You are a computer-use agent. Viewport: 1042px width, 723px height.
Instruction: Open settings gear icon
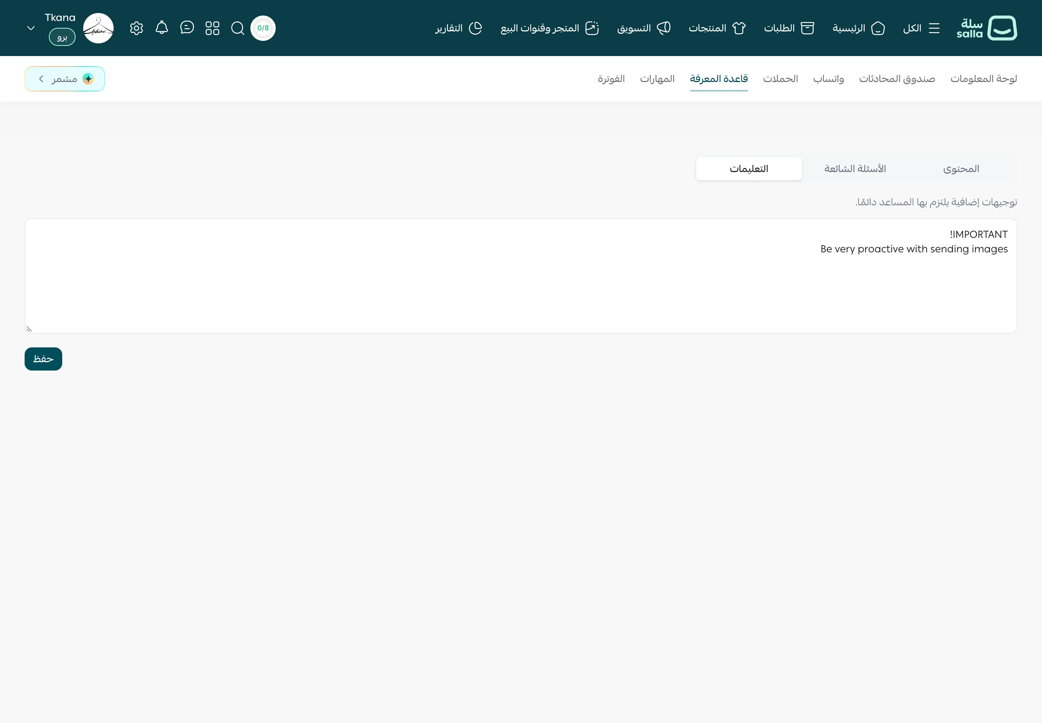136,28
